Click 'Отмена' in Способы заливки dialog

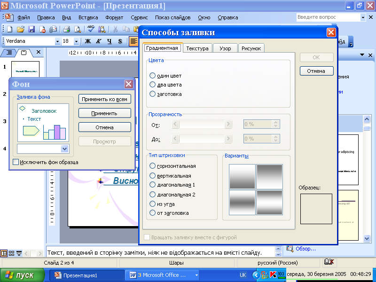(316, 71)
